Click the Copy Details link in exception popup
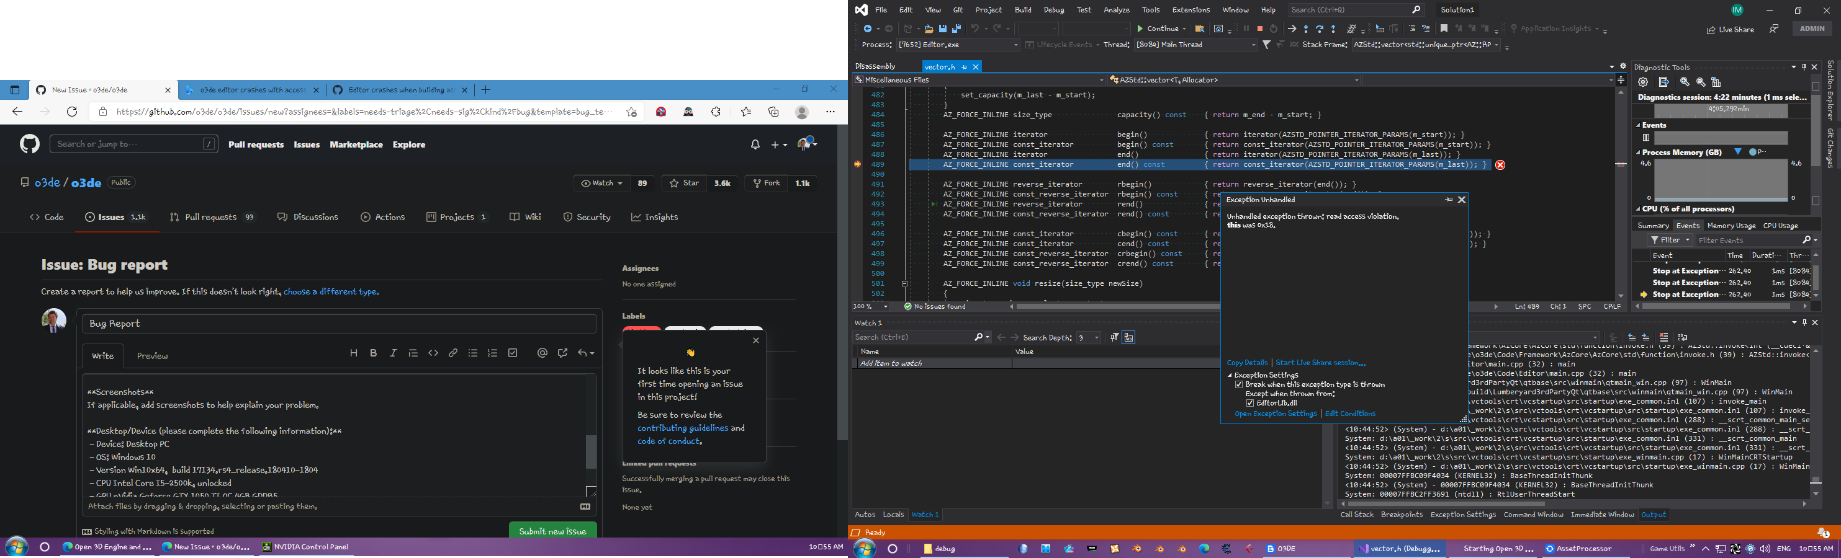The height and width of the screenshot is (558, 1841). pos(1247,363)
